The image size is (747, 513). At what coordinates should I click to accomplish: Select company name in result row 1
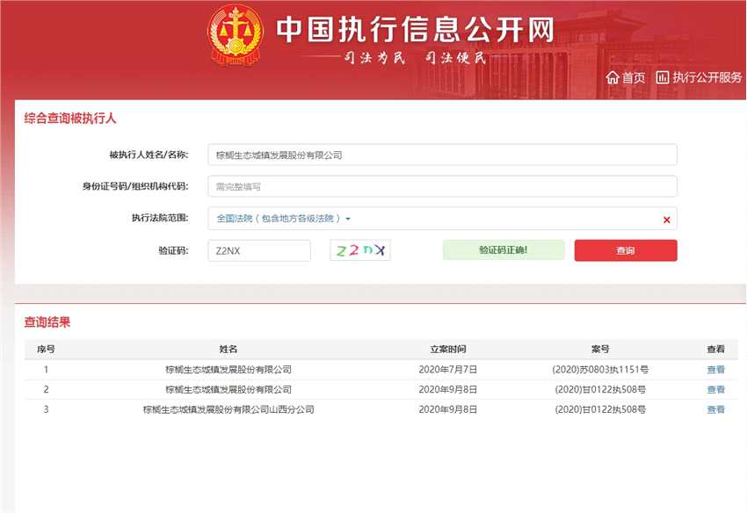click(x=228, y=369)
